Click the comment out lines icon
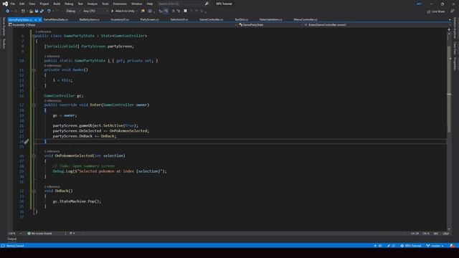 click(174, 11)
